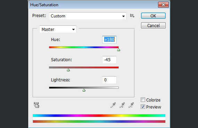Viewport: 198px width, 128px height.
Task: Click the Lightness value field showing 0
Action: point(109,80)
